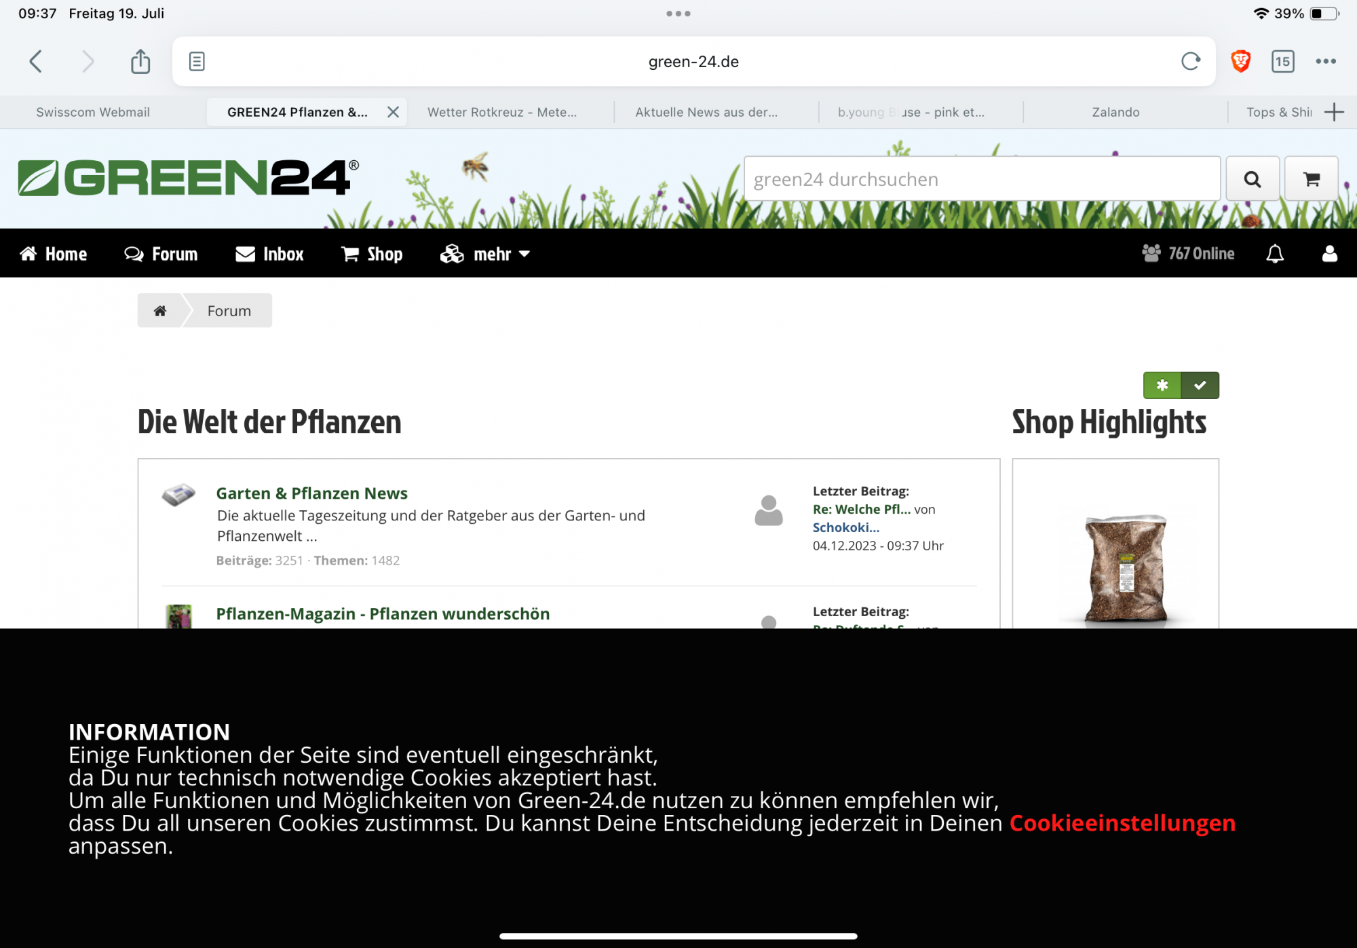Open the red Cookieeinstellungen link
The image size is (1357, 948).
pos(1122,823)
